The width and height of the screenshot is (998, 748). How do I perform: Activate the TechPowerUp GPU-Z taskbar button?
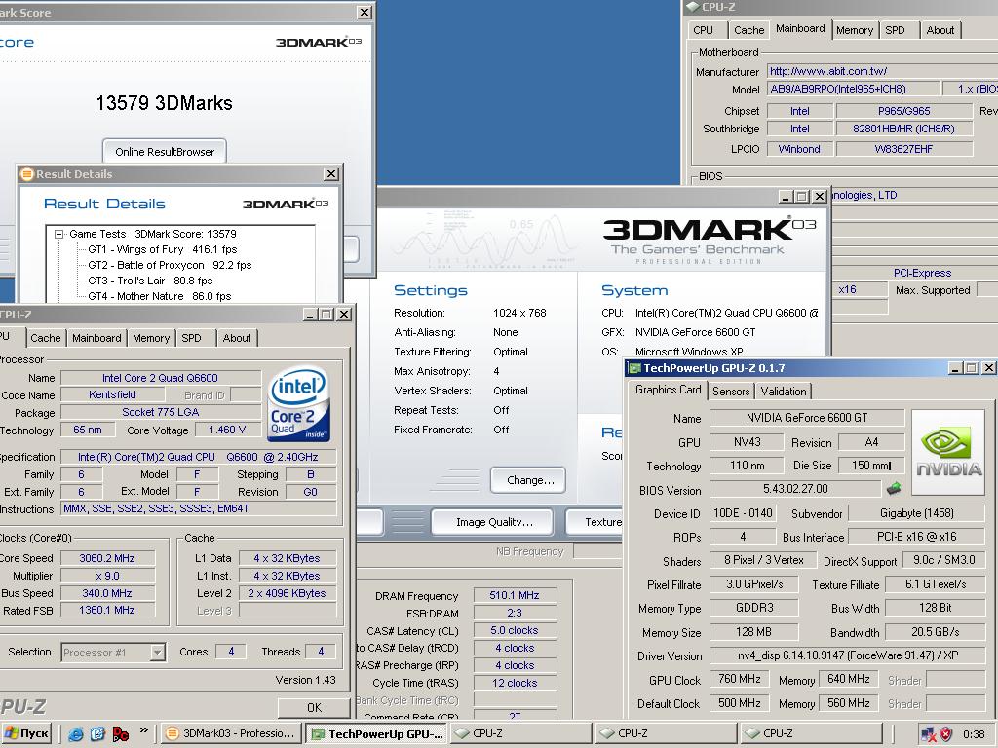click(377, 734)
